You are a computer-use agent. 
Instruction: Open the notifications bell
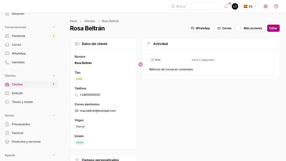pos(226,6)
